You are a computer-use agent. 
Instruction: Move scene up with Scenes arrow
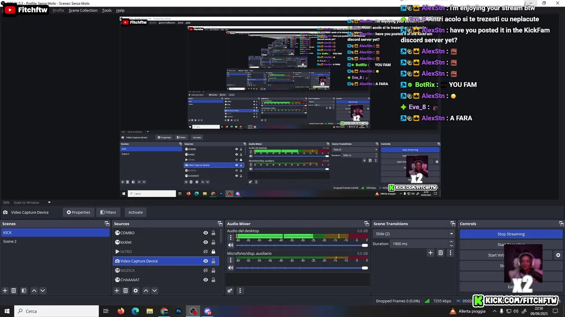pyautogui.click(x=34, y=291)
